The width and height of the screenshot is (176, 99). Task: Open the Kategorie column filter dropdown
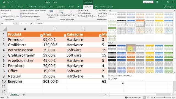100,35
